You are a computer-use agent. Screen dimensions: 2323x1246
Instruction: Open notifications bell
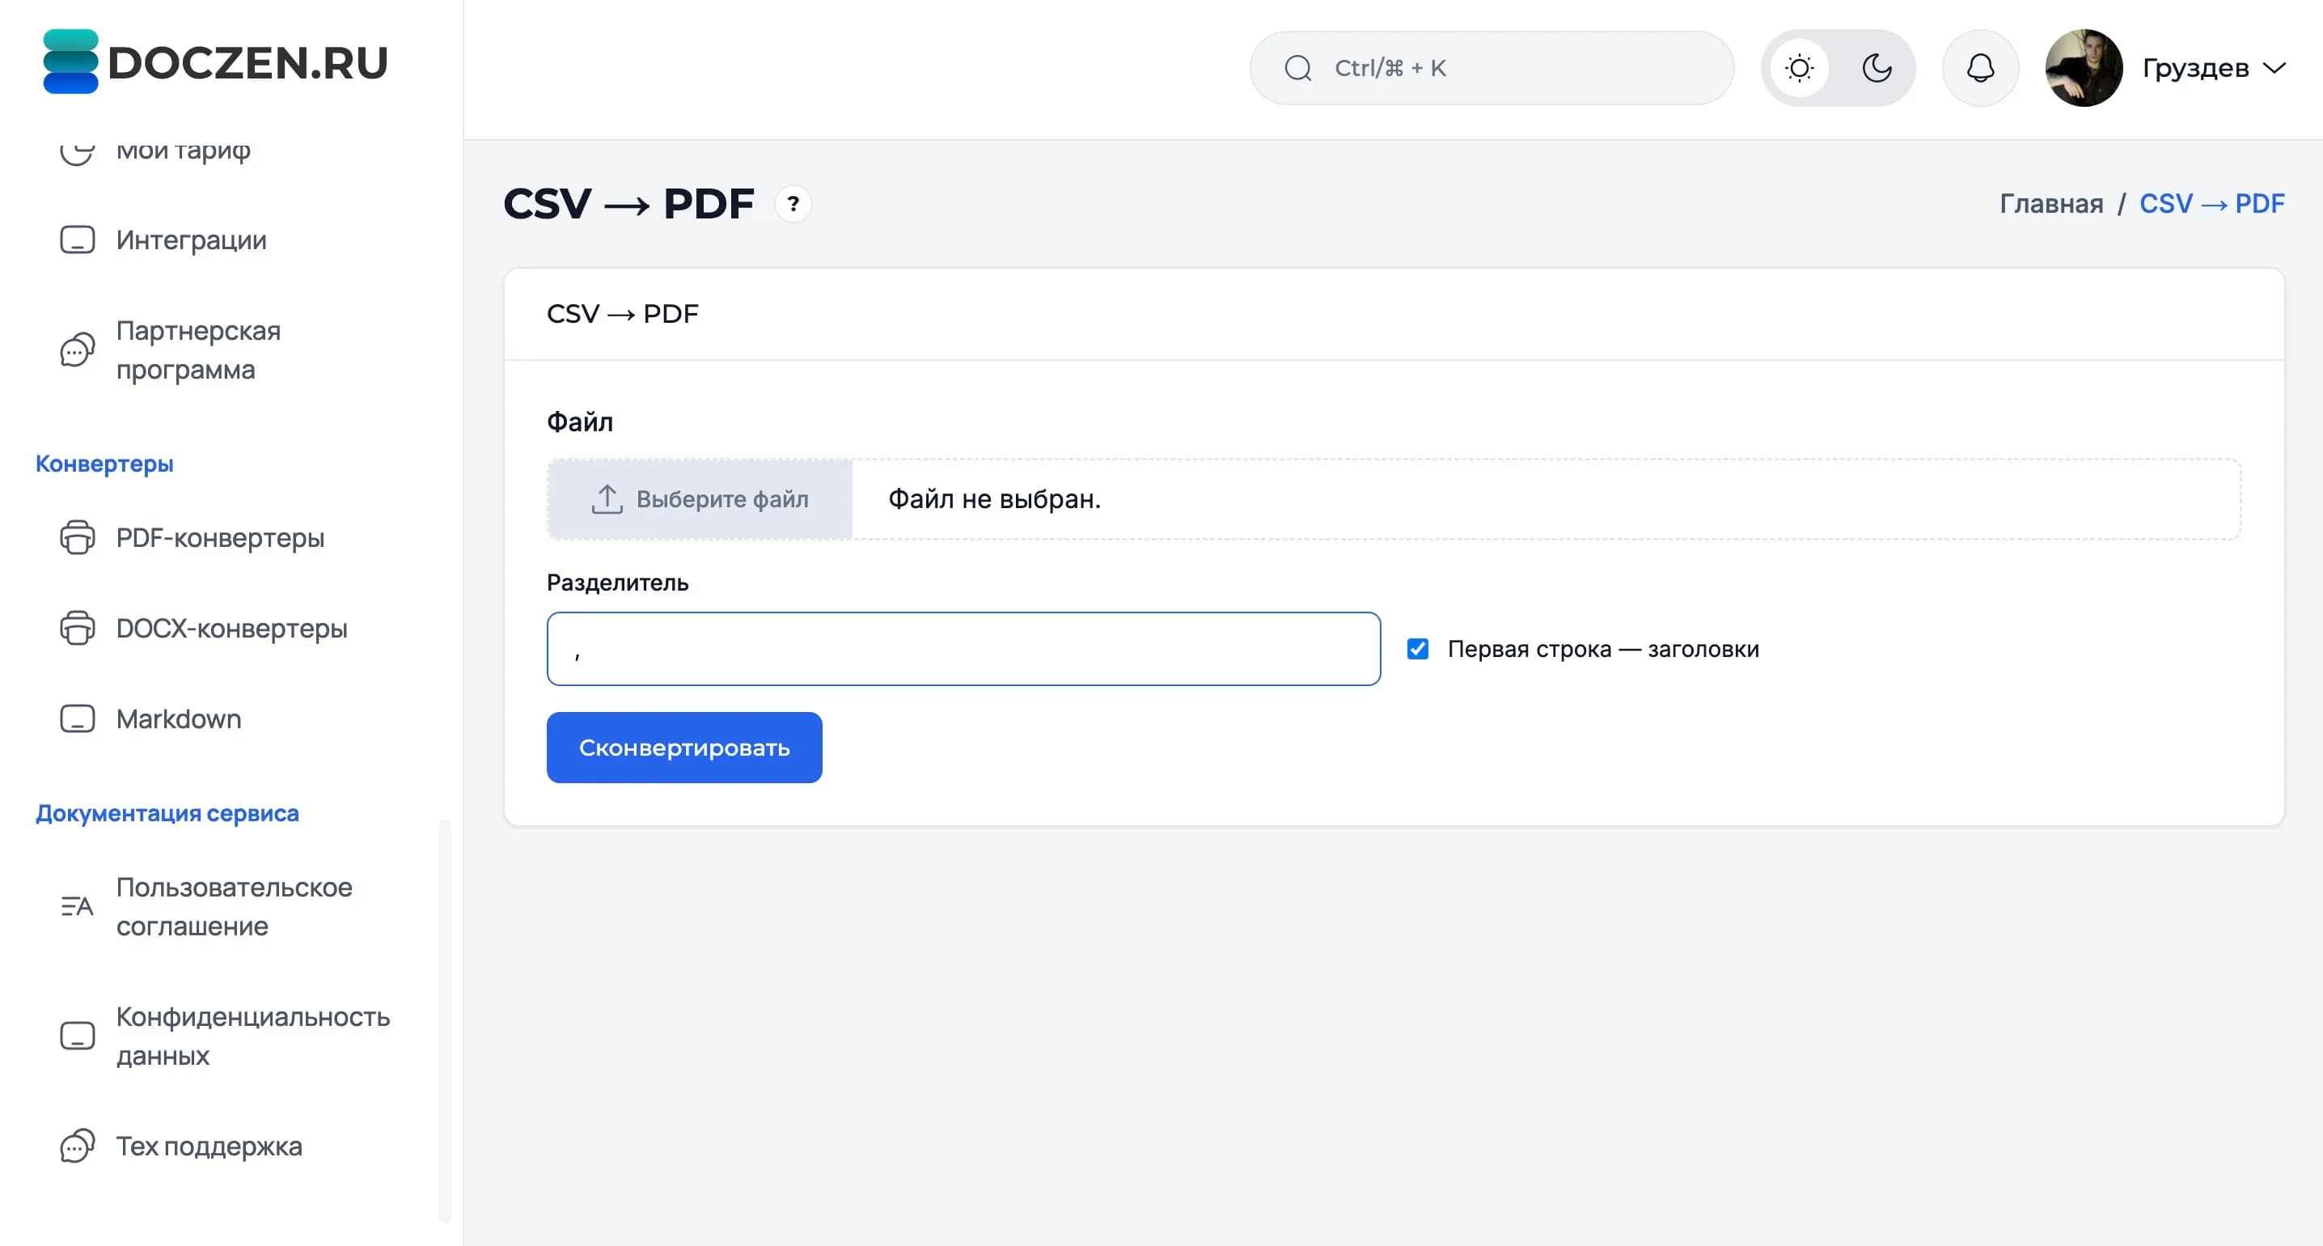click(x=1980, y=68)
